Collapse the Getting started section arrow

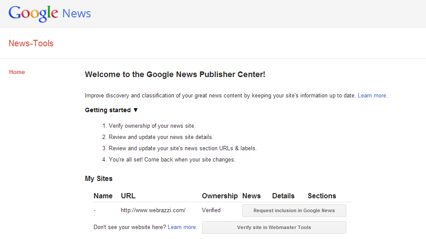136,110
